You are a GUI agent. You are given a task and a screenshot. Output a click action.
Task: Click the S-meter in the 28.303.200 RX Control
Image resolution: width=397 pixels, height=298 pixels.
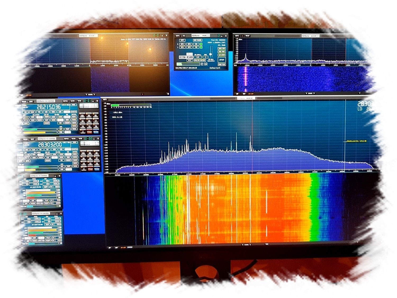coord(90,143)
